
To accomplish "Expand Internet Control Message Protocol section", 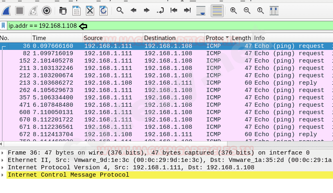I will (4, 175).
